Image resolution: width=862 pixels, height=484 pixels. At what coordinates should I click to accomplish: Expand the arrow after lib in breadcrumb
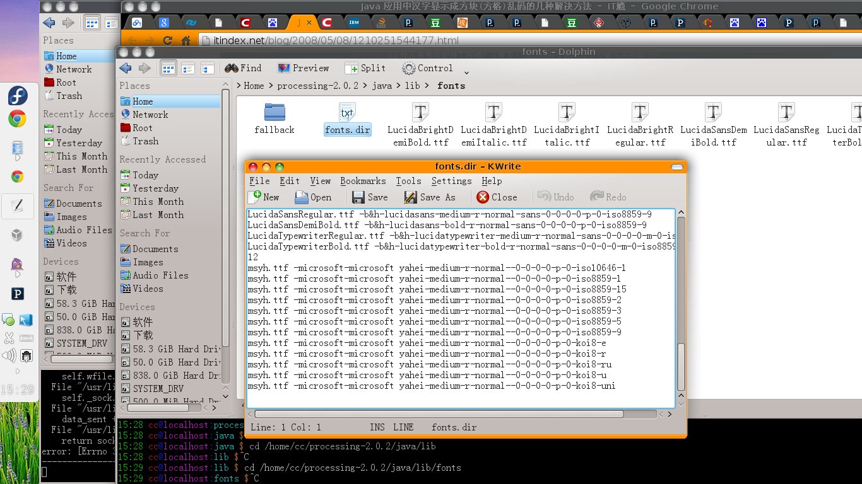(x=427, y=86)
